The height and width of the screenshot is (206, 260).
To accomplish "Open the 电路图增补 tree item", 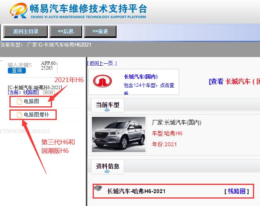I will (x=36, y=115).
